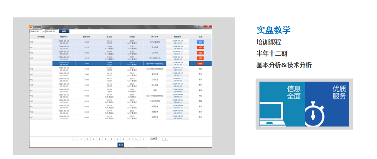
Task: Click the 支撑位 column header
Action: pyautogui.click(x=132, y=37)
